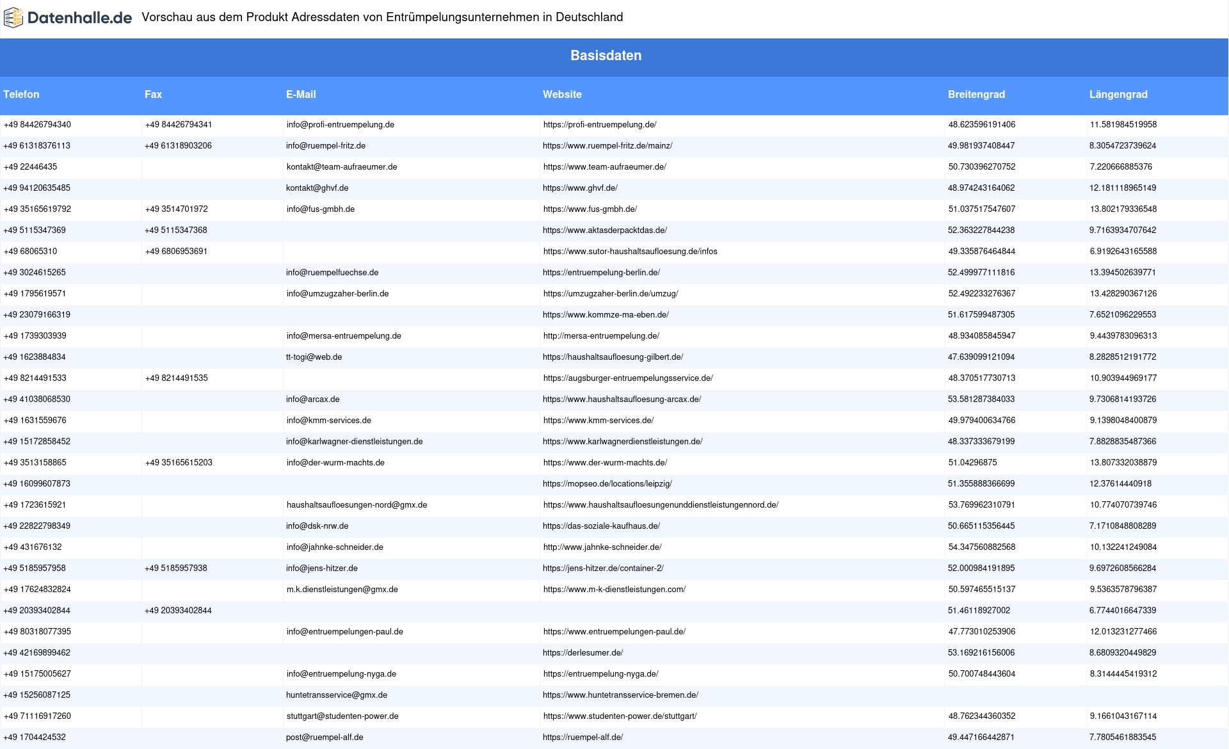Select latitude value 51.46118927002
Viewport: 1229px width, 749px height.
979,611
